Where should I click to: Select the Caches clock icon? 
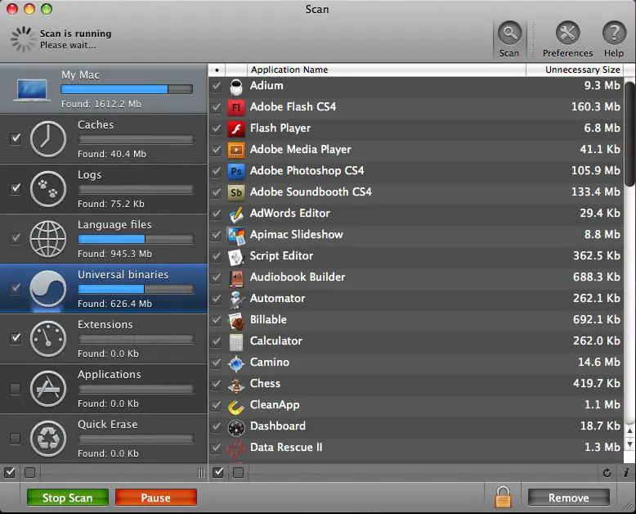[x=48, y=139]
